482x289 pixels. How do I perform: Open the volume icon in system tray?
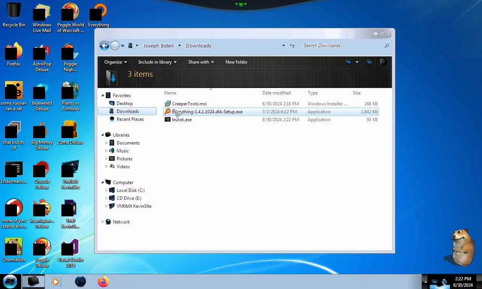[x=444, y=282]
